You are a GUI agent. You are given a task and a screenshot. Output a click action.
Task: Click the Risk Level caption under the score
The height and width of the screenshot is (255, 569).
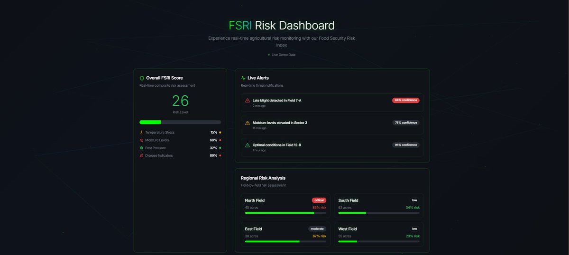point(180,112)
